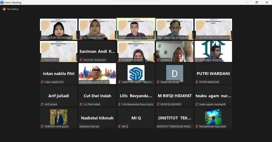Click muted mic icon next to Asdiana's name
The width and height of the screenshot is (272, 142).
158,60
